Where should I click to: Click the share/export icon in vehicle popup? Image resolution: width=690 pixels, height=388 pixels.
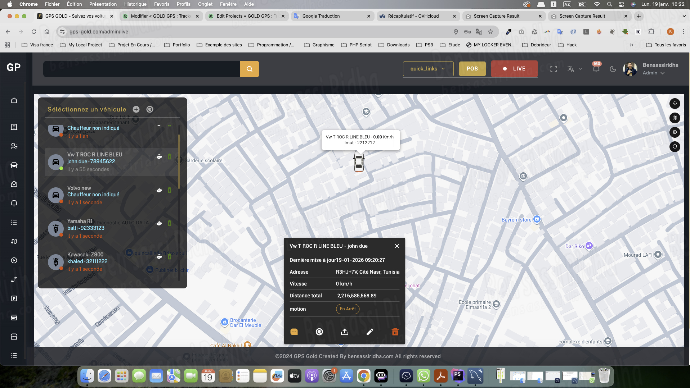pyautogui.click(x=345, y=332)
